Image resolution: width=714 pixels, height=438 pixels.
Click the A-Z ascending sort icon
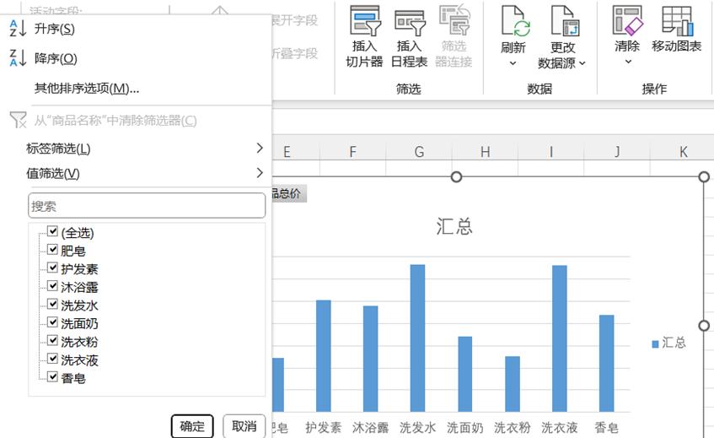(18, 28)
